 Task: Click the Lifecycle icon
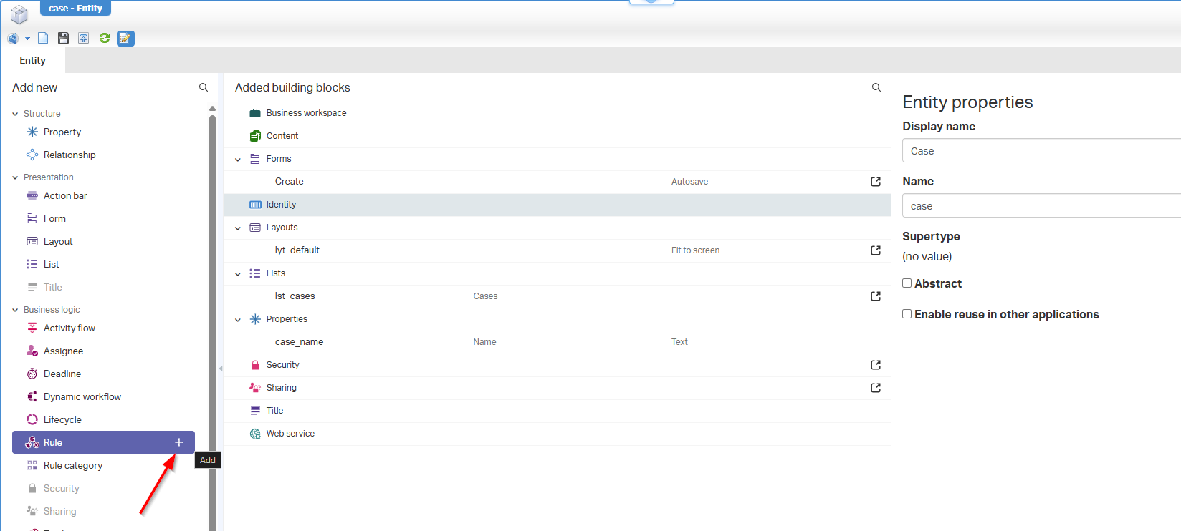click(32, 419)
